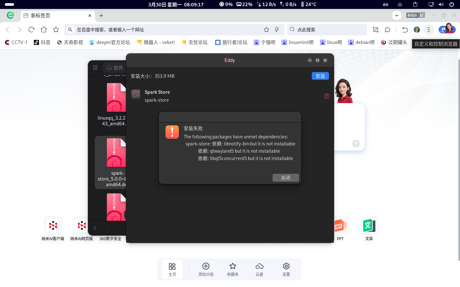Click inside the address bar search field
This screenshot has height=287, width=460.
[160, 29]
